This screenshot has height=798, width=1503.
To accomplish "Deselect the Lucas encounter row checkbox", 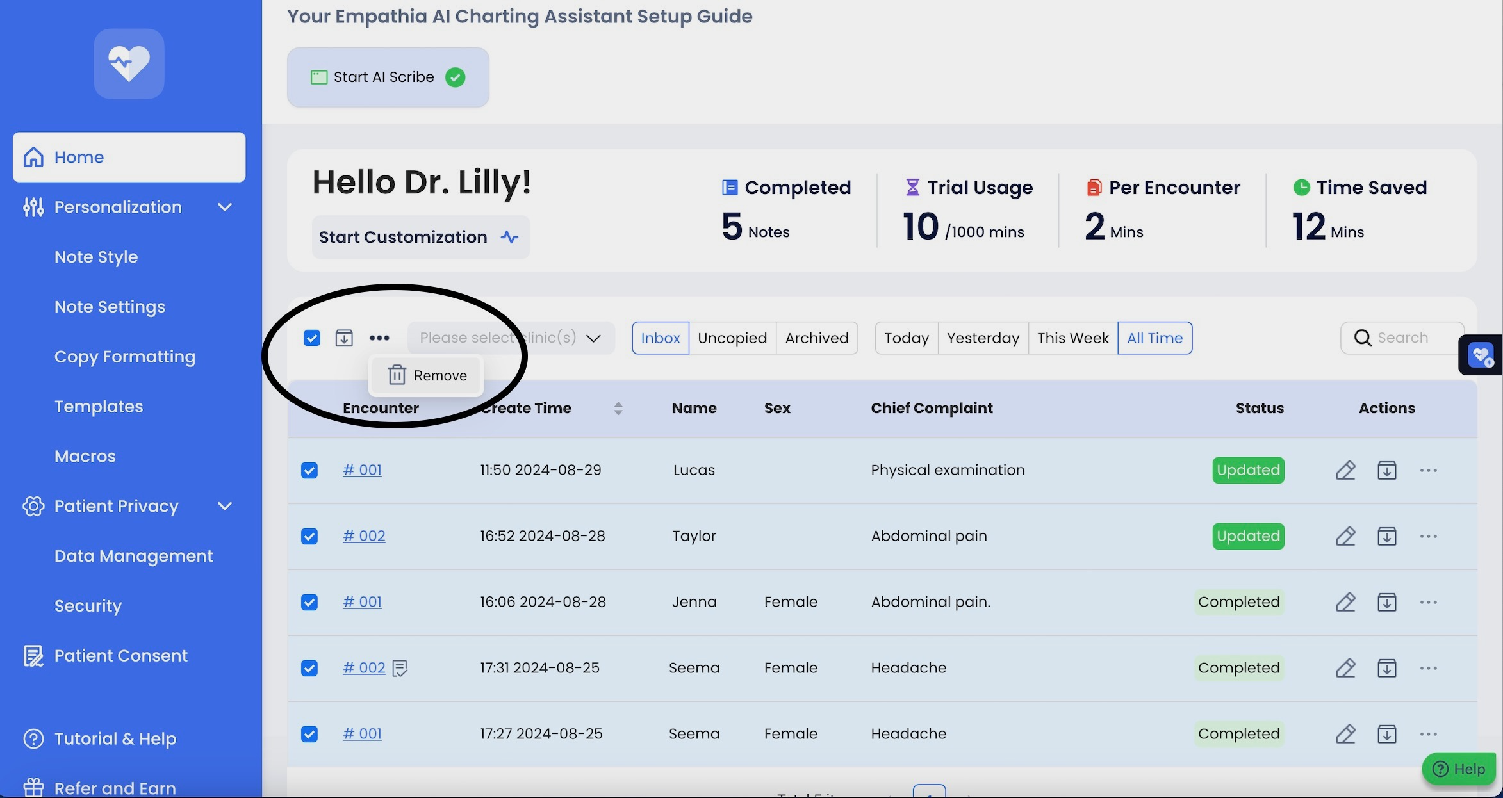I will pyautogui.click(x=309, y=470).
